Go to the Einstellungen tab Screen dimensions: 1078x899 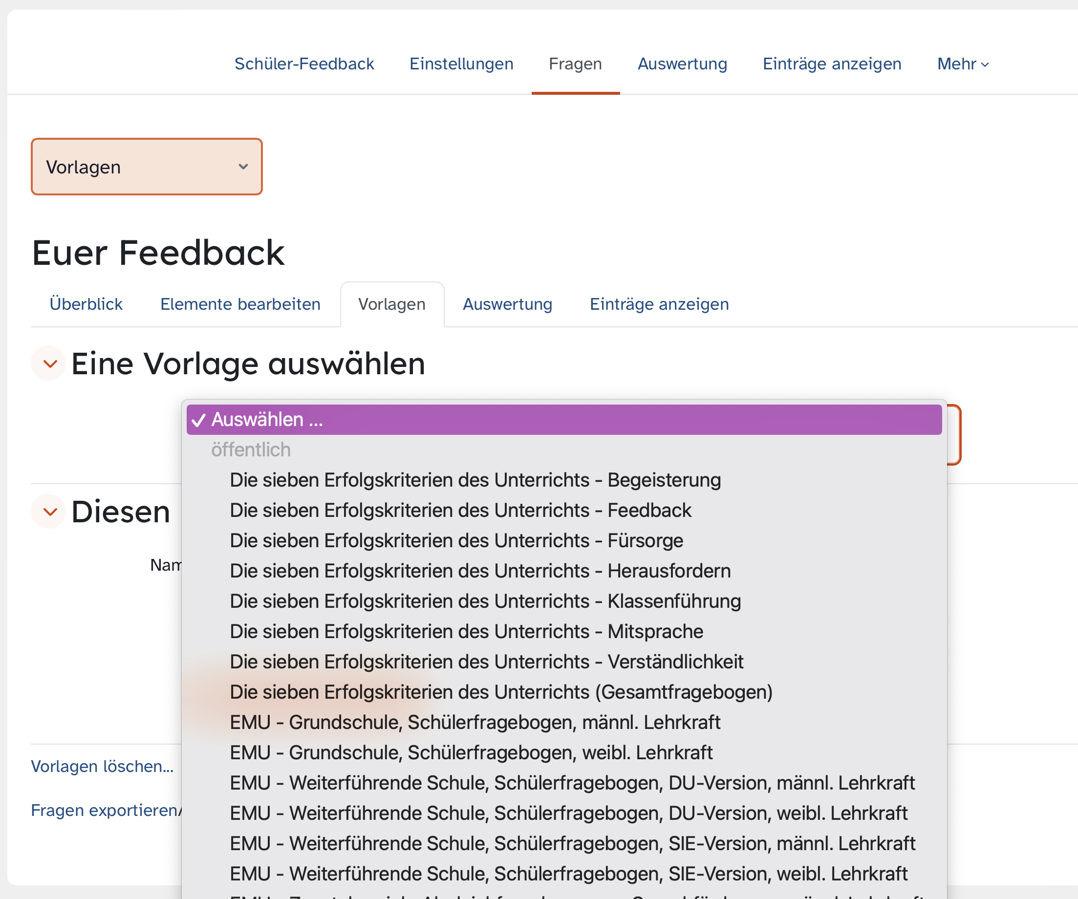pos(461,64)
